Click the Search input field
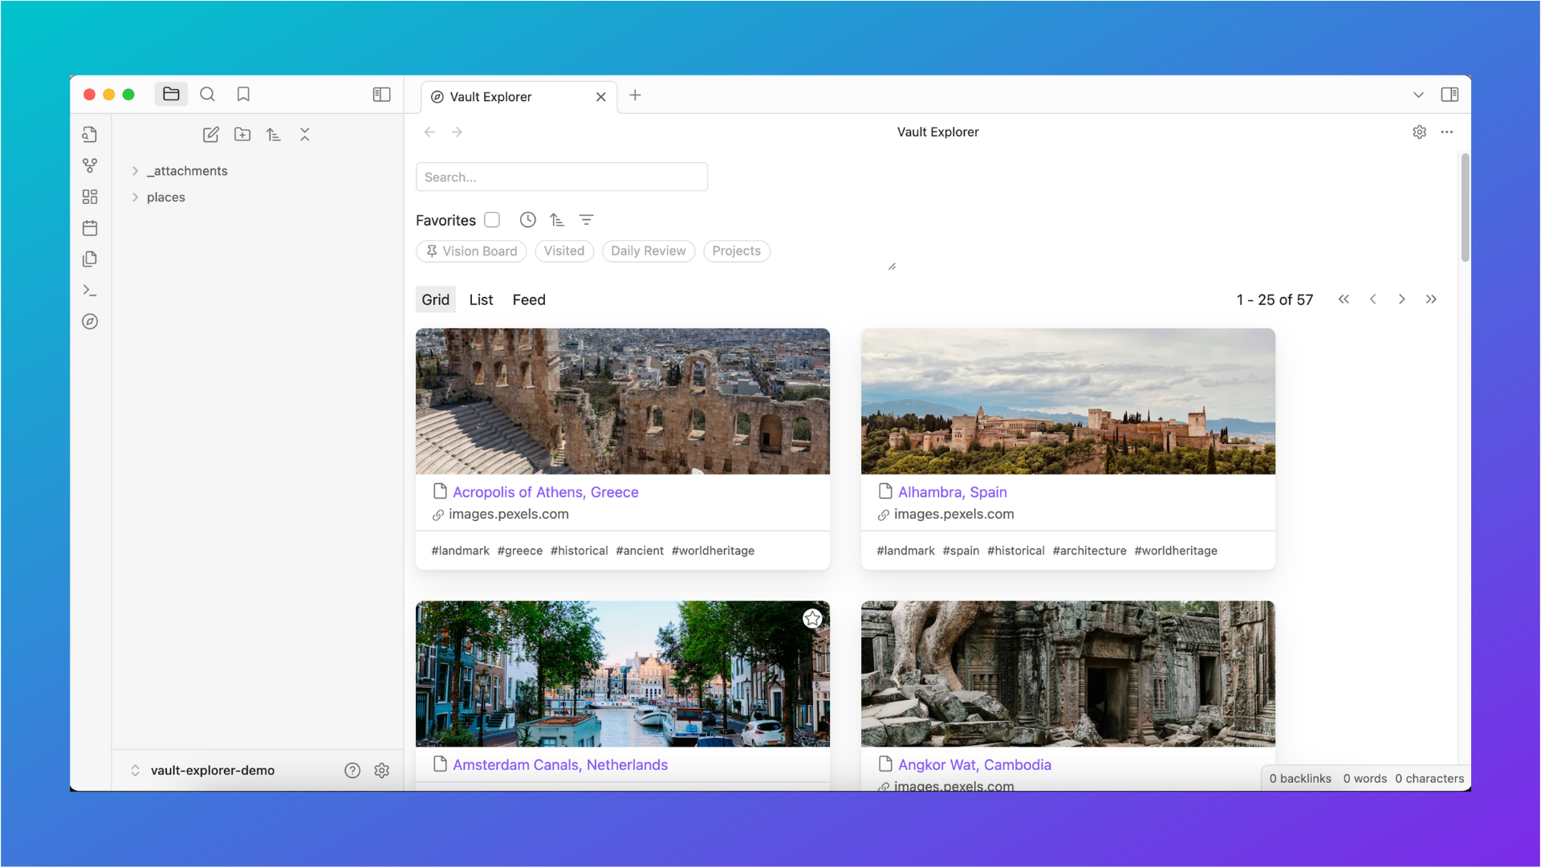This screenshot has height=867, width=1541. pyautogui.click(x=562, y=177)
